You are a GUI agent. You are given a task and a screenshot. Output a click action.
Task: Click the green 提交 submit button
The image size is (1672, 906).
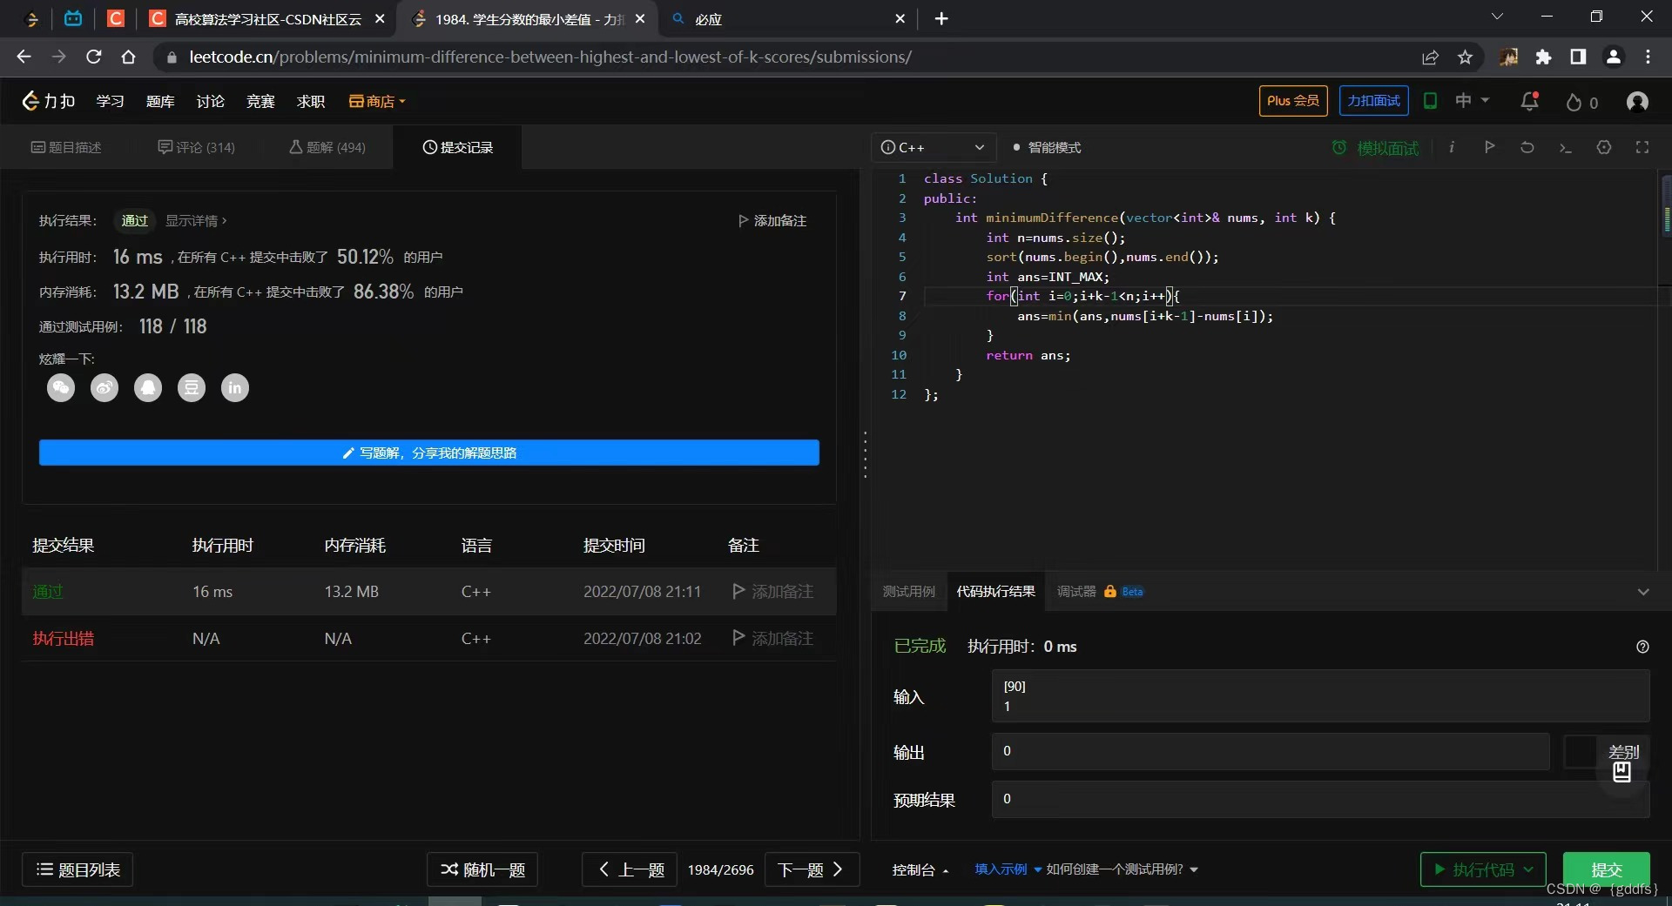[x=1607, y=869]
